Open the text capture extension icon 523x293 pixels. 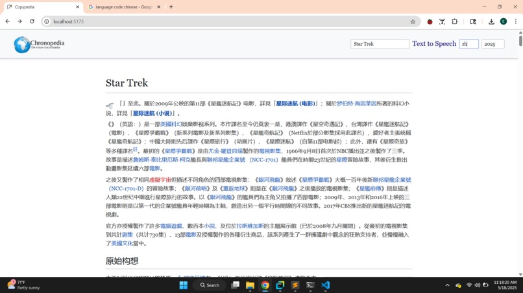442,21
